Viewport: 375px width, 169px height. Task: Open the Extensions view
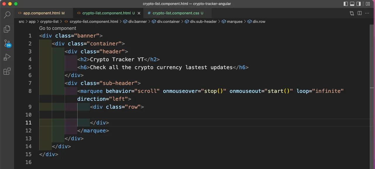pyautogui.click(x=7, y=71)
